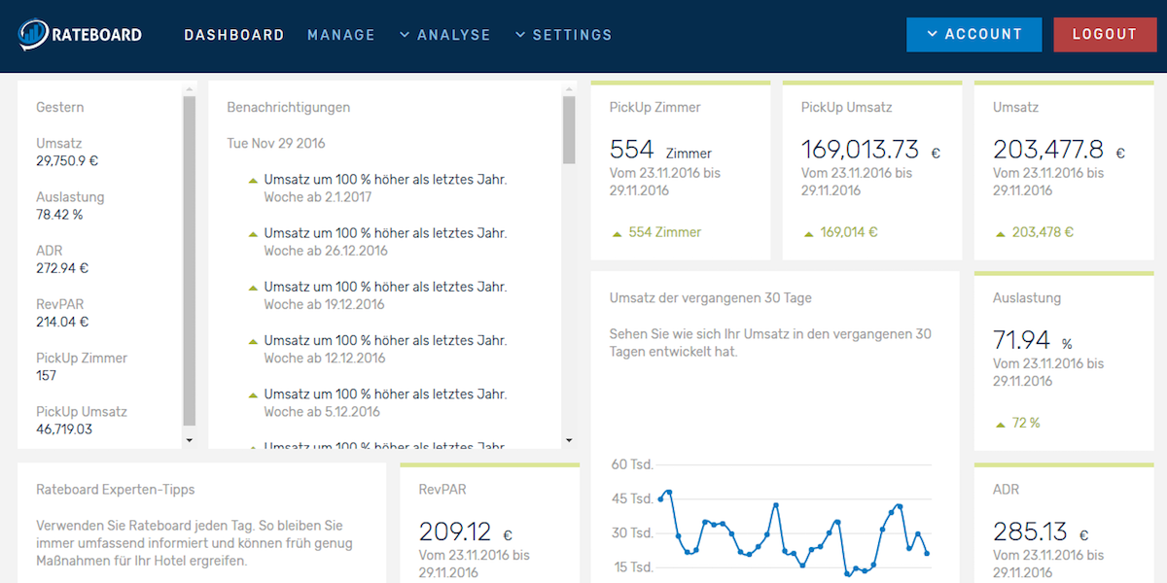1167x583 pixels.
Task: Click the green arrow beside 169,014 €
Action: tap(807, 233)
